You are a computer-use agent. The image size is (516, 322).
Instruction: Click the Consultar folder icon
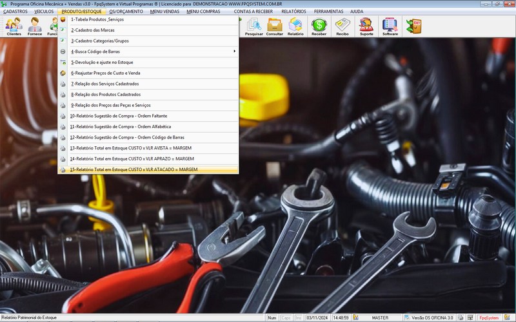tap(275, 26)
